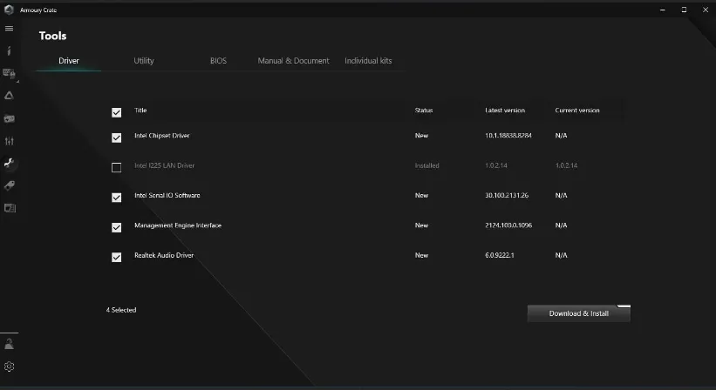Open the hamburger menu in the sidebar

tap(9, 28)
